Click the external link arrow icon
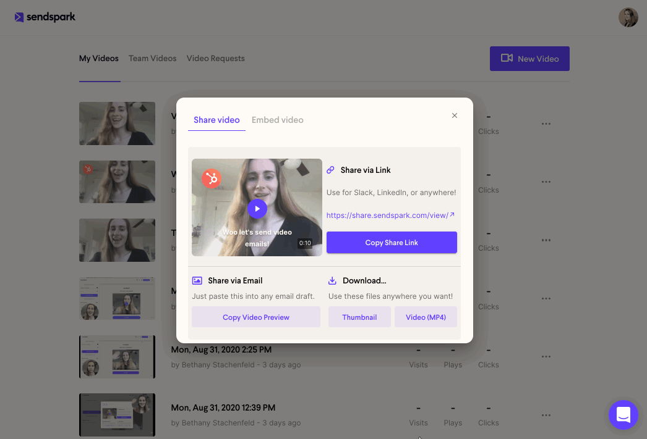The width and height of the screenshot is (647, 439). point(452,214)
